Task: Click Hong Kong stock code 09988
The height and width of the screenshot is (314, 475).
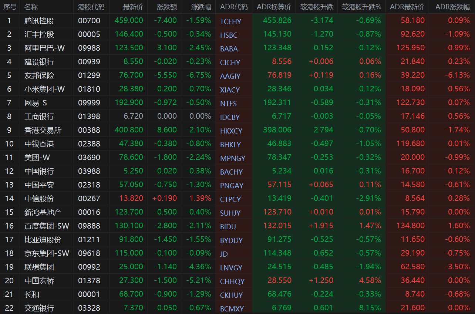Action: point(89,48)
